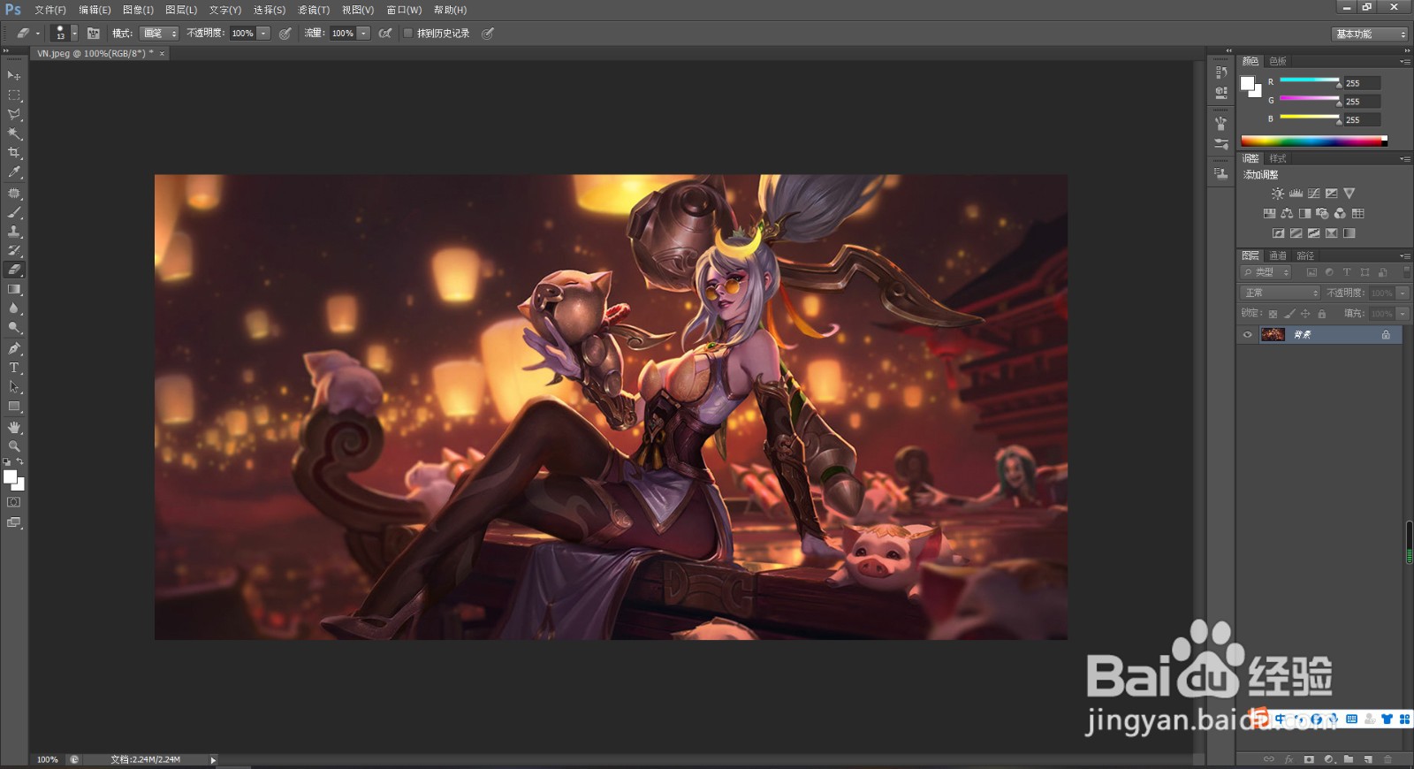Select the Eyedropper tool
The width and height of the screenshot is (1414, 769).
[14, 172]
